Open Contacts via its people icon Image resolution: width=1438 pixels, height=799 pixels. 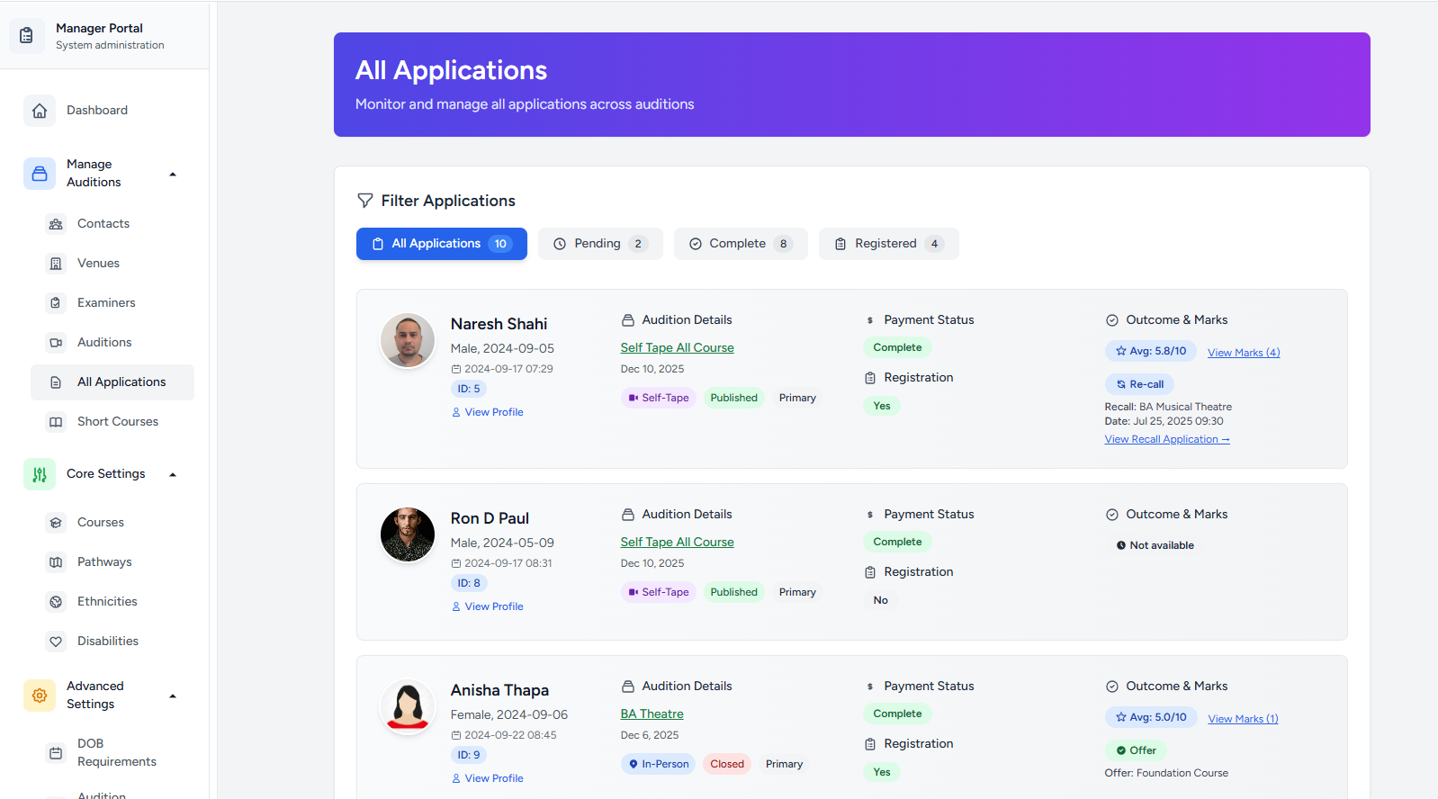[56, 224]
